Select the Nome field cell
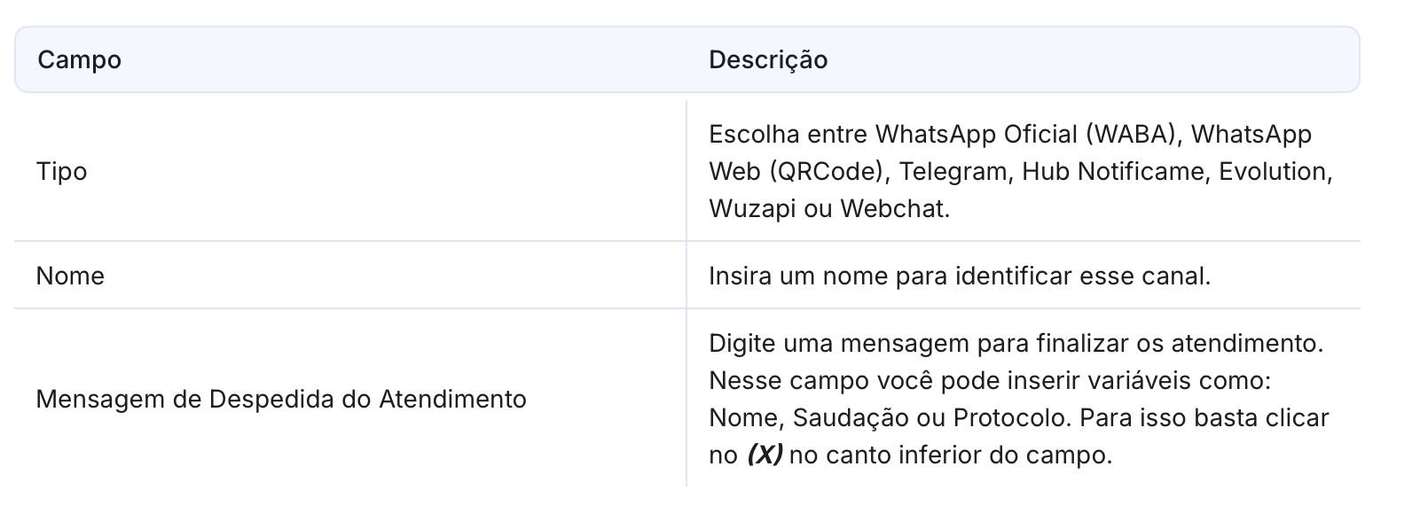Viewport: 1412px width, 521px height. tap(71, 276)
